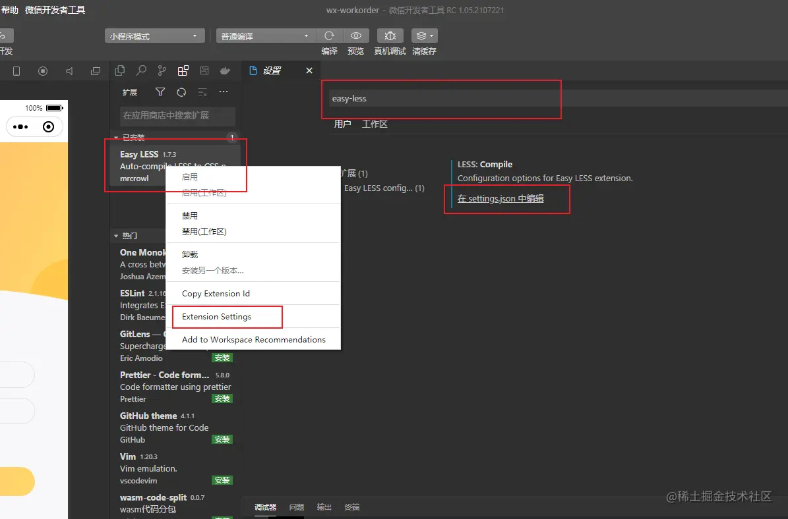Open the 帮助 menu in menu bar
788x519 pixels.
pyautogui.click(x=9, y=10)
